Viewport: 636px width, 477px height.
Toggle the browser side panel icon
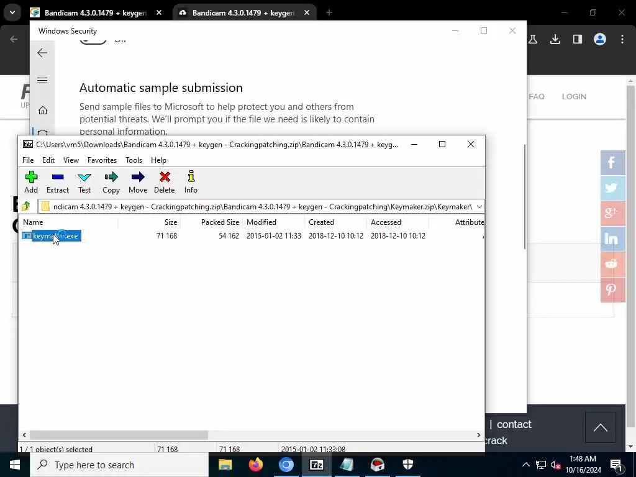578,39
